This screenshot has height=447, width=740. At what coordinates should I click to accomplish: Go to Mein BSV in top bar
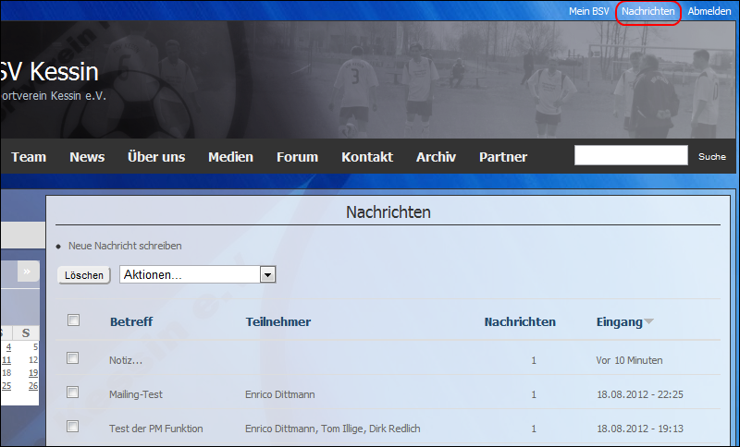[588, 11]
